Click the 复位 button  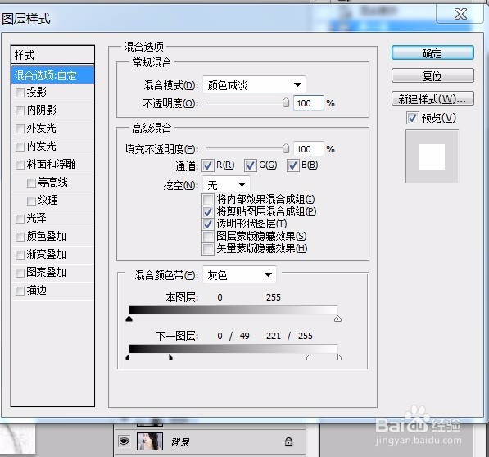[432, 75]
